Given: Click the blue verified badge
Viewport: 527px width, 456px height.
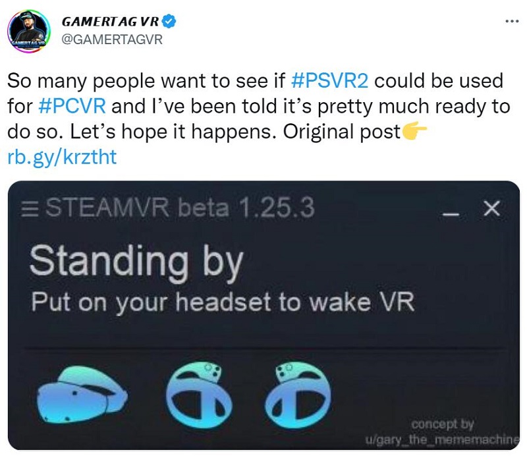Looking at the screenshot, I should (x=169, y=22).
